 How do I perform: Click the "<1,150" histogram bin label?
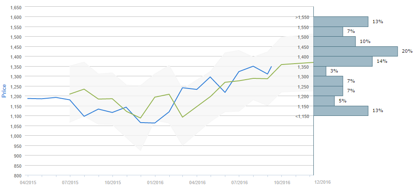(x=303, y=116)
